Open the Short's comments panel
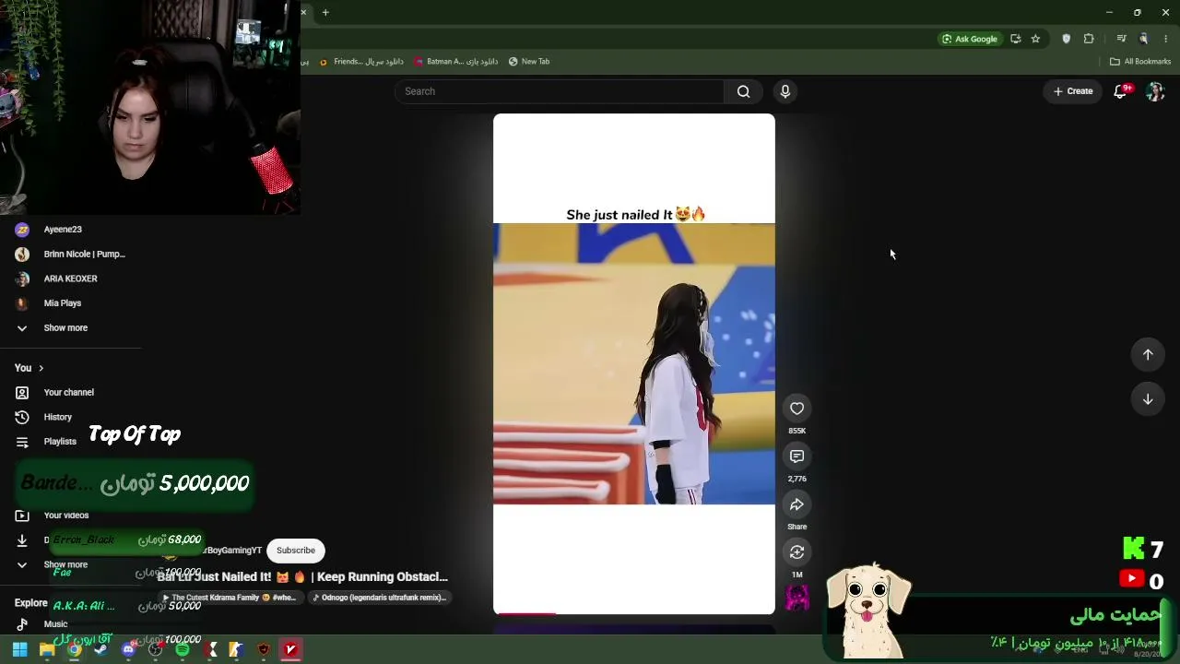 (796, 456)
